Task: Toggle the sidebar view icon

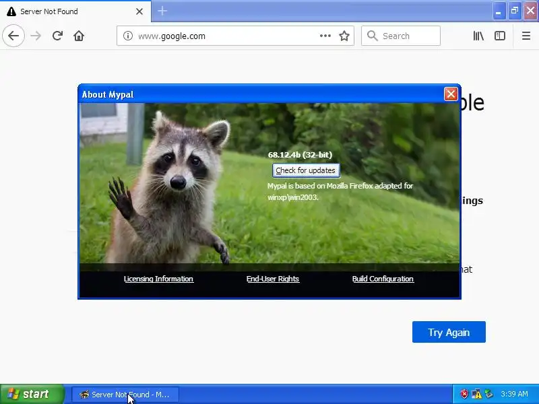Action: tap(500, 36)
